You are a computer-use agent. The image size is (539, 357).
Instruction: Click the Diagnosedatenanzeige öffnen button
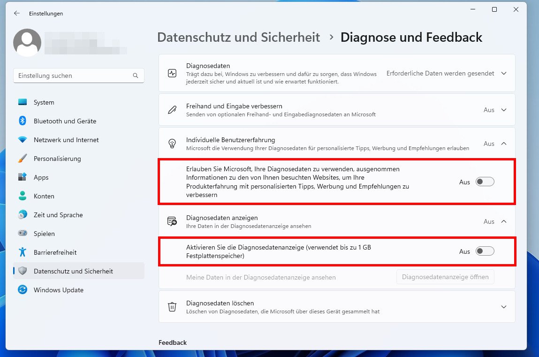tap(445, 277)
